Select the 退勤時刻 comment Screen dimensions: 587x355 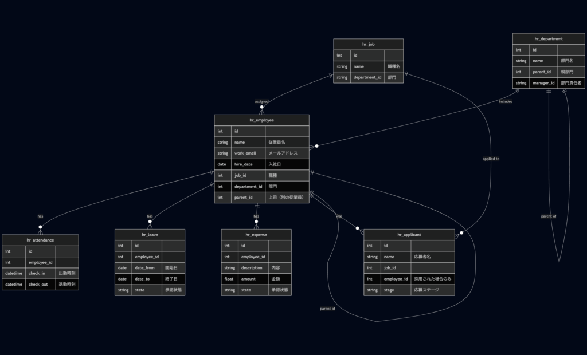(67, 285)
